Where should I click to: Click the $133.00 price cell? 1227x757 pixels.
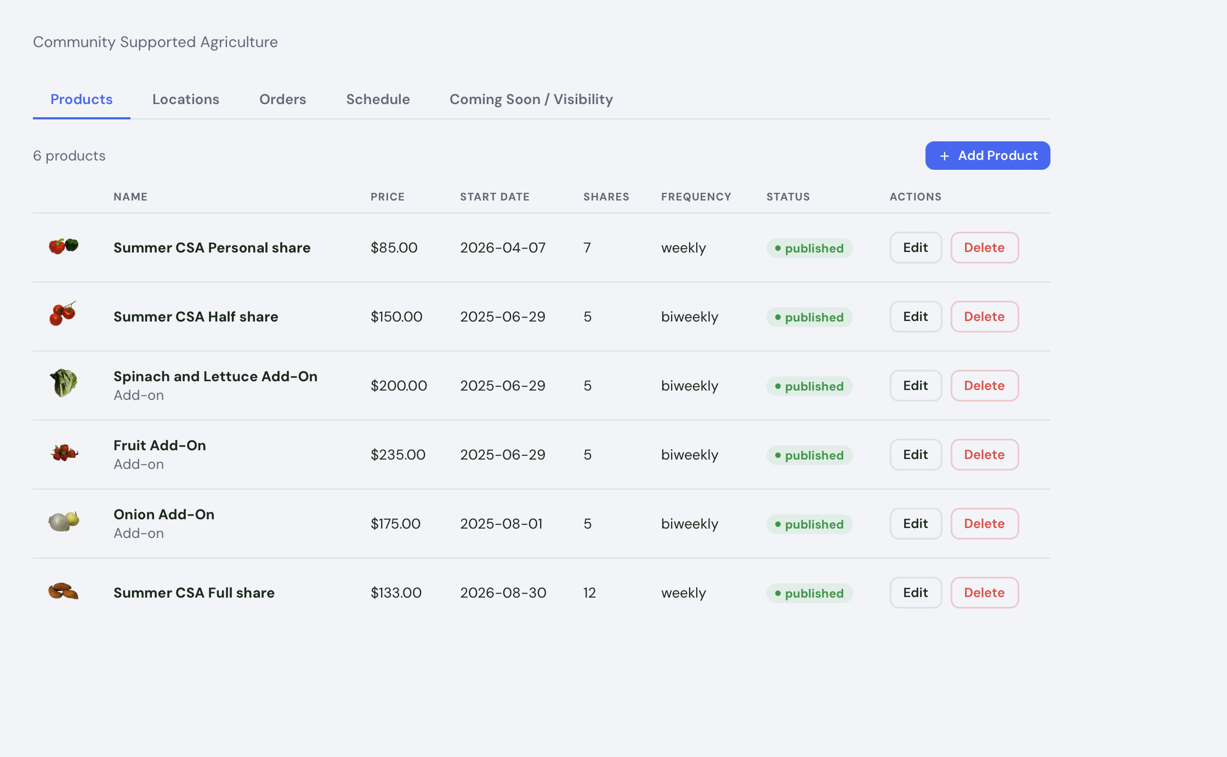click(396, 593)
